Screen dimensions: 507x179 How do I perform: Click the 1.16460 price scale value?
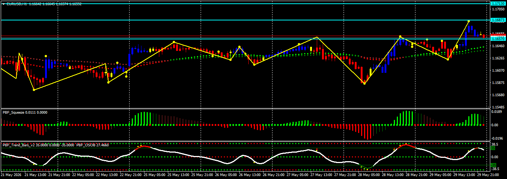tap(498, 46)
